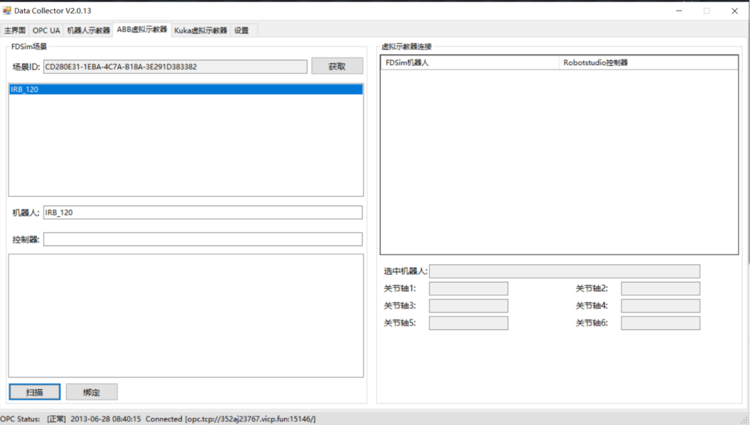Click the Data Collector app icon in title bar
The image size is (750, 425).
click(x=7, y=11)
